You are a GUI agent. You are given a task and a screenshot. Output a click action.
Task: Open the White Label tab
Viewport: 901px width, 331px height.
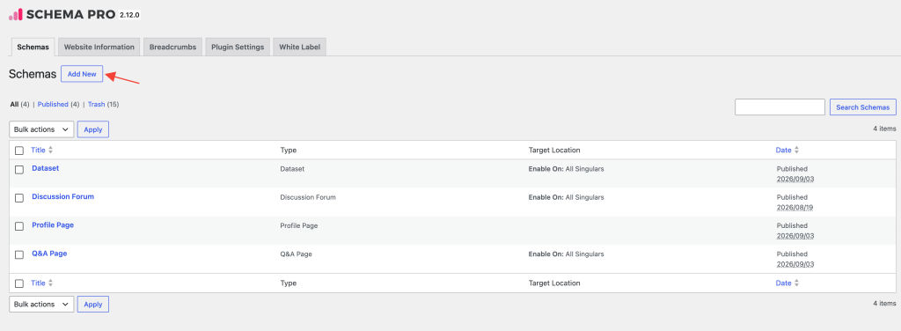click(x=299, y=48)
